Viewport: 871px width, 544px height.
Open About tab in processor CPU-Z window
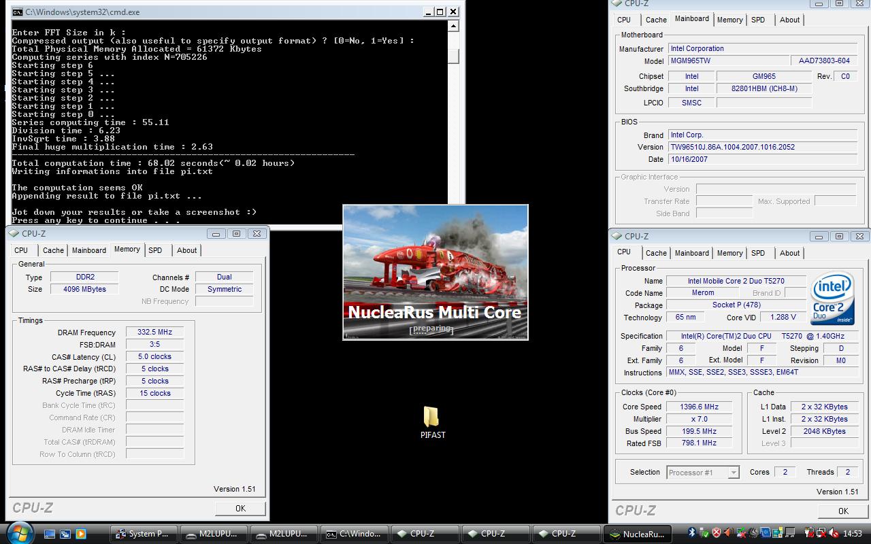point(789,253)
